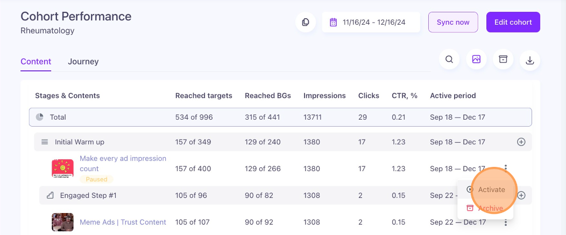This screenshot has height=235, width=566.
Task: Click the Paused status badge
Action: pos(96,179)
